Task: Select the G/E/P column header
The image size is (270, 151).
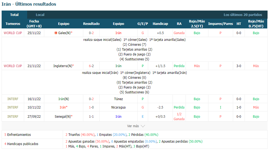Action: [142, 24]
